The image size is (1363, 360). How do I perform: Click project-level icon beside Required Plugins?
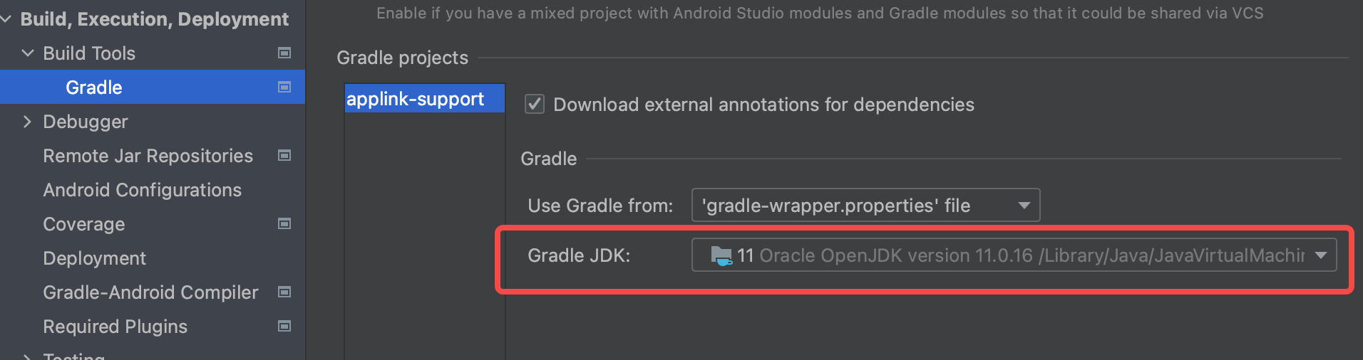[x=284, y=326]
